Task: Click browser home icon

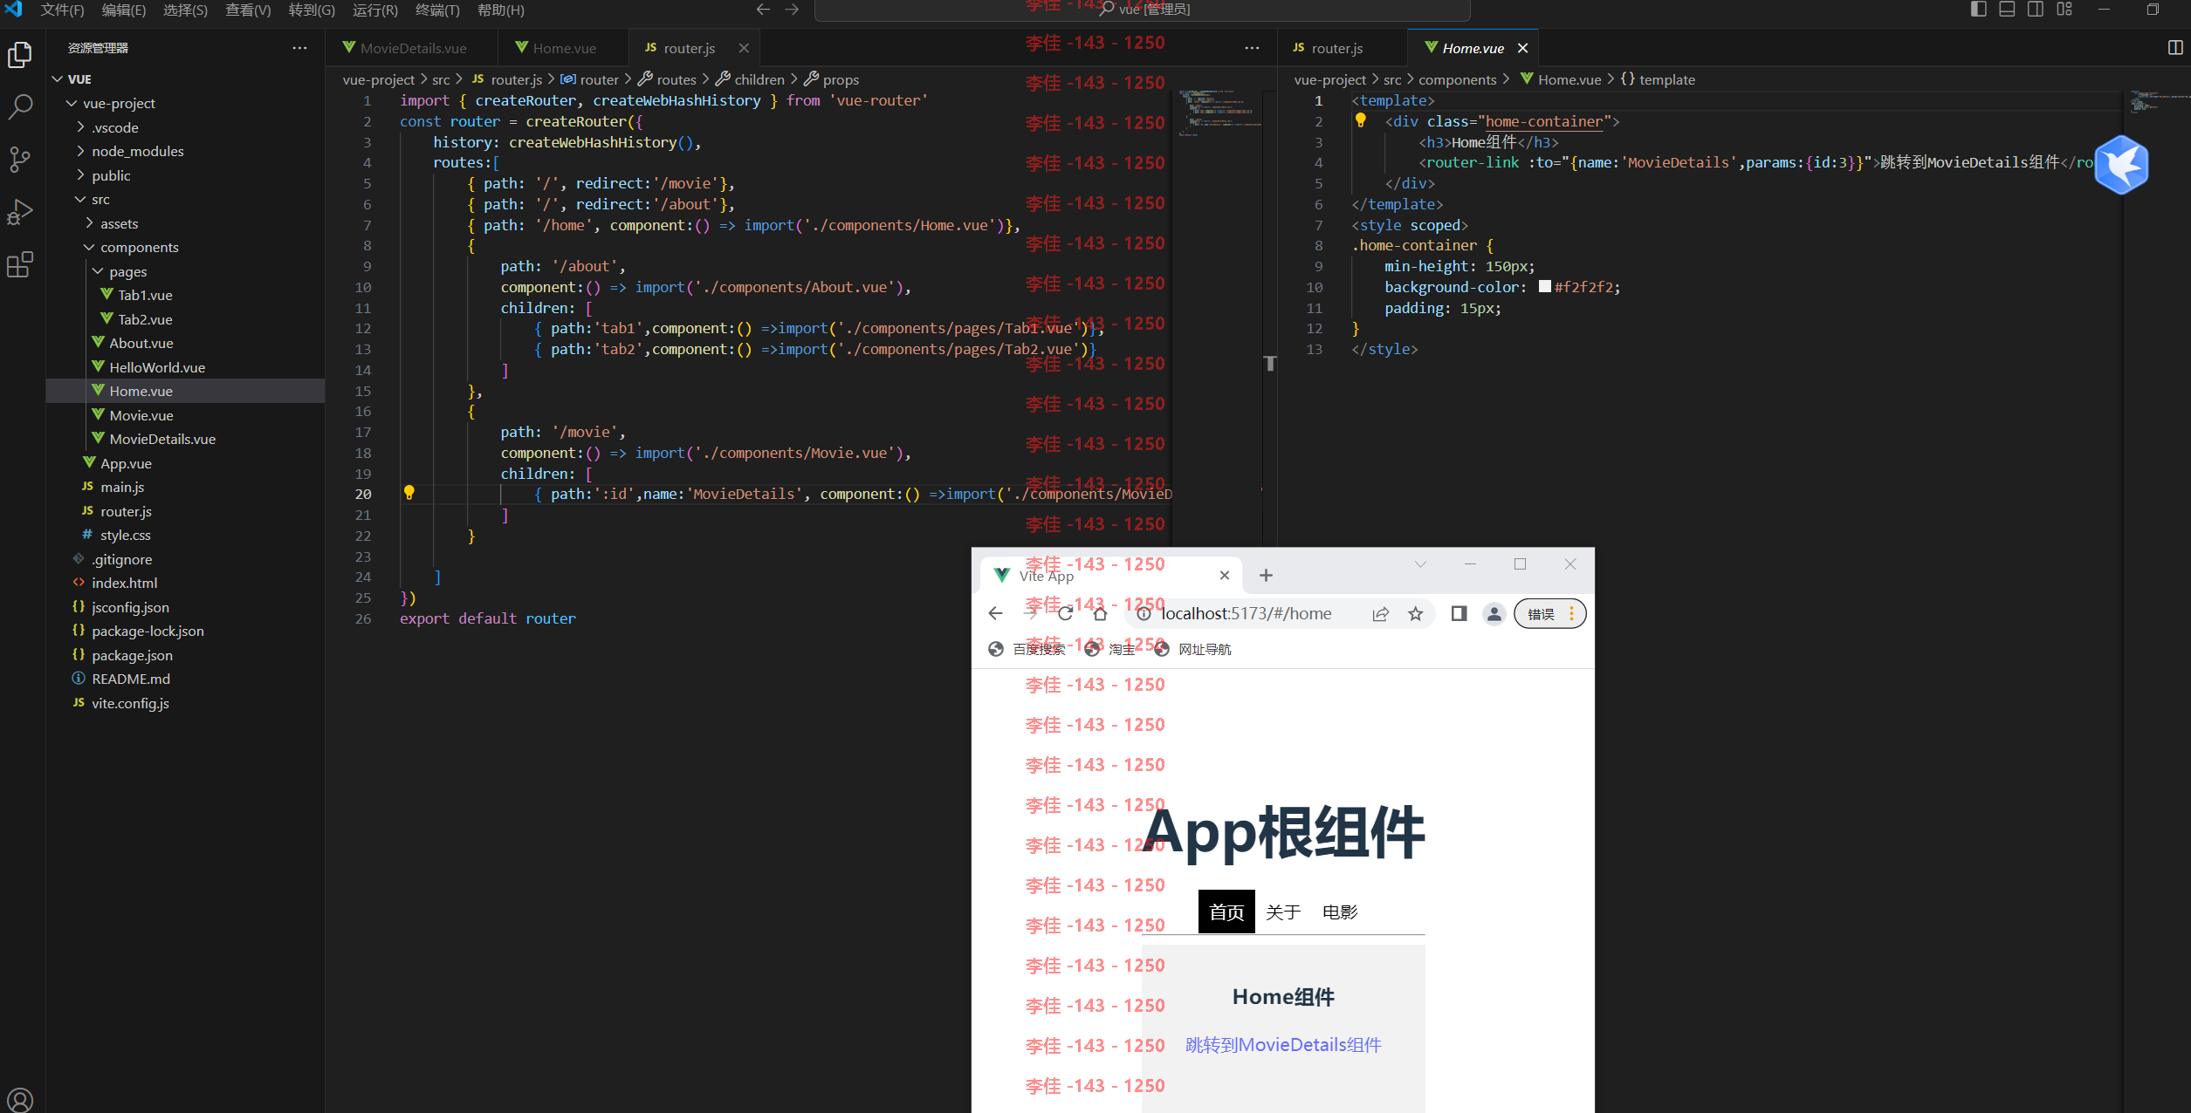Action: click(x=1100, y=613)
